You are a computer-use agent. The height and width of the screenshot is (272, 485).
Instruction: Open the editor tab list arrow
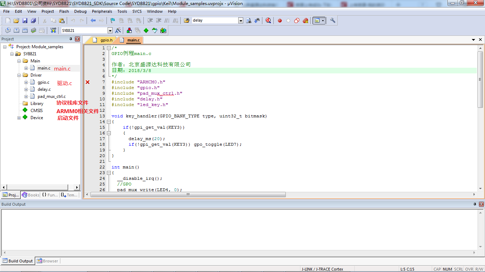click(473, 40)
